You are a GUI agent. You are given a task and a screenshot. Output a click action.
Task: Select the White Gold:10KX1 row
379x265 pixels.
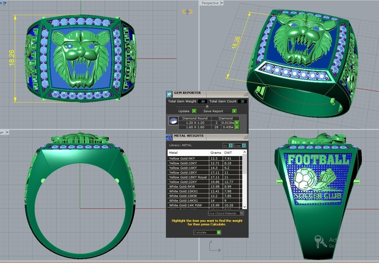(205, 191)
